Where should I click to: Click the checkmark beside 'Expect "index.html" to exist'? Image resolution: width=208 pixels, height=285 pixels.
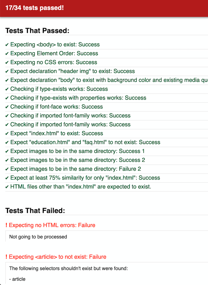pyautogui.click(x=7, y=134)
